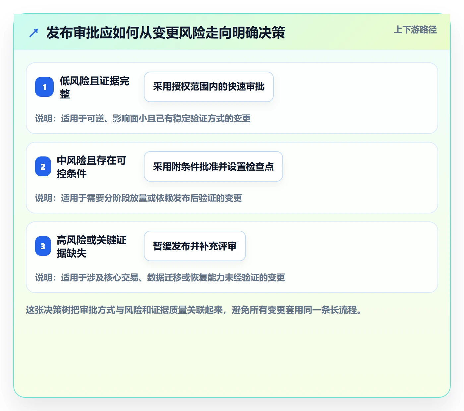The width and height of the screenshot is (464, 411).
Task: Select the 采用附条件批准并设置检查点 box
Action: [x=213, y=166]
